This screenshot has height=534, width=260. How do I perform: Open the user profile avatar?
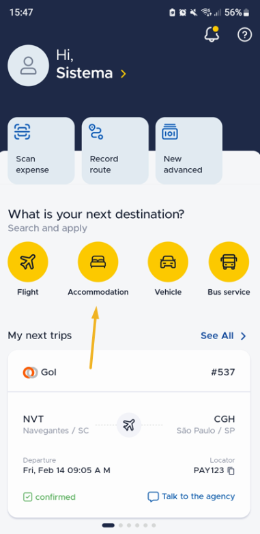click(x=28, y=66)
